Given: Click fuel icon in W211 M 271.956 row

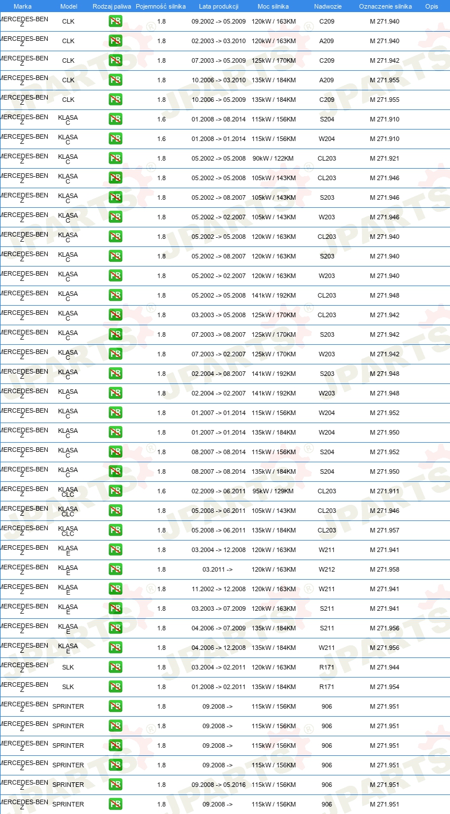Looking at the screenshot, I should [x=115, y=648].
